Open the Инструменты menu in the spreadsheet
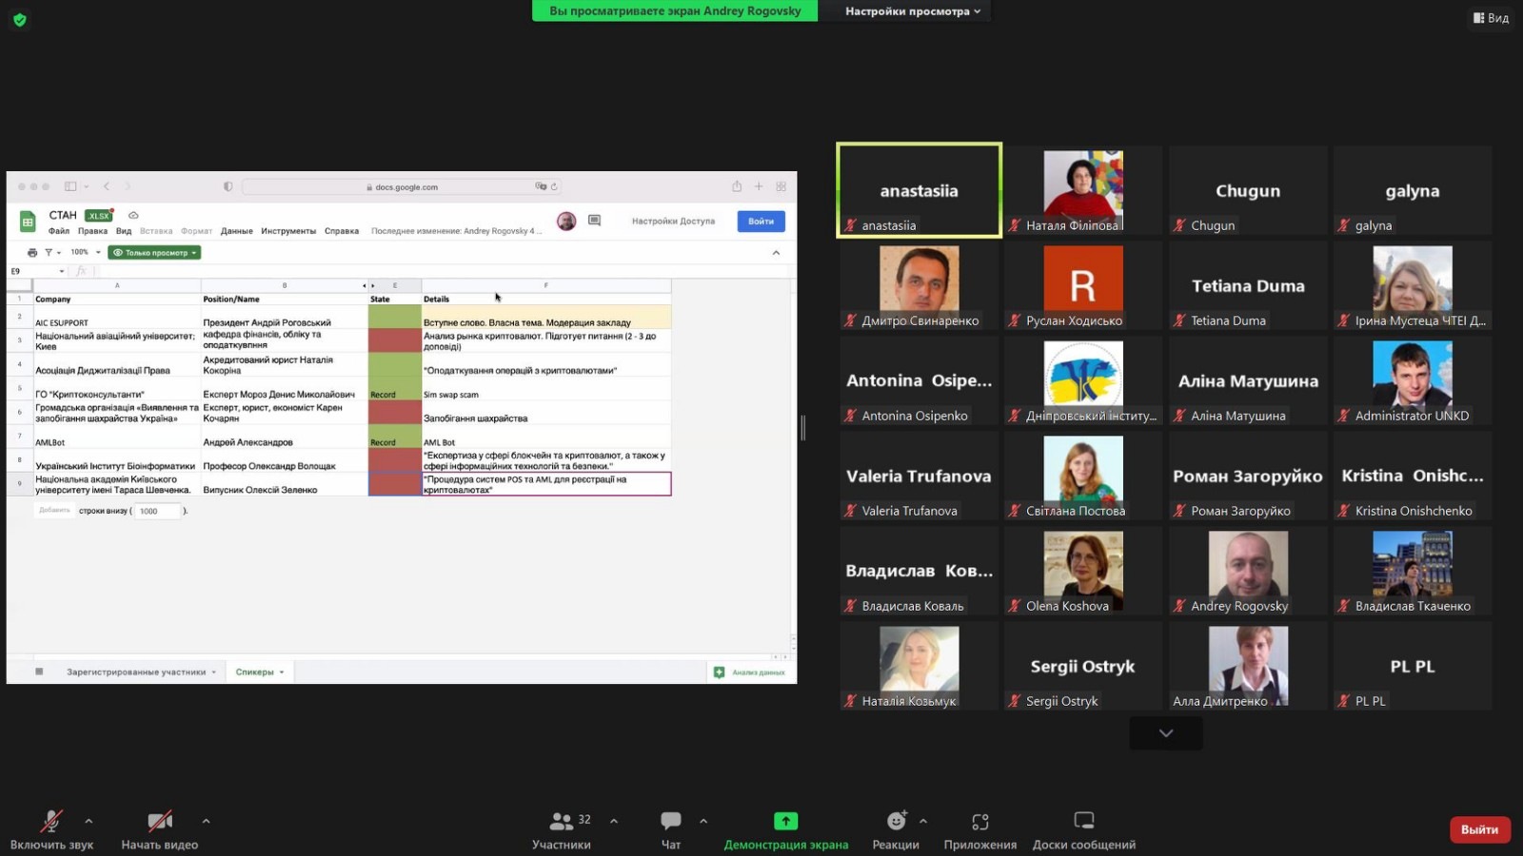 pyautogui.click(x=288, y=231)
